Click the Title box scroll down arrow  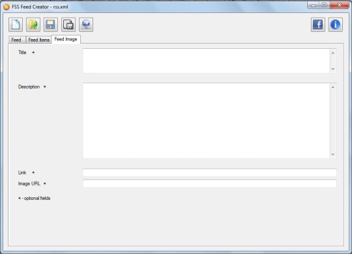pos(333,69)
